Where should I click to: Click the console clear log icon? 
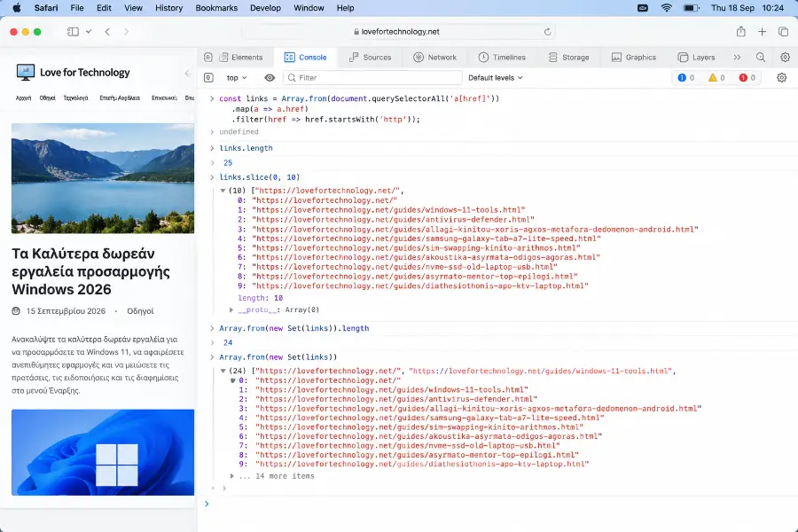click(208, 78)
